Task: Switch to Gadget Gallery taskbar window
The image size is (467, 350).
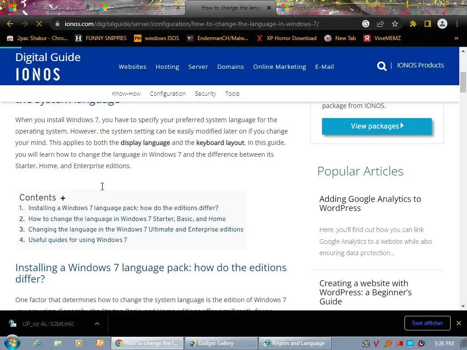Action: (x=221, y=343)
